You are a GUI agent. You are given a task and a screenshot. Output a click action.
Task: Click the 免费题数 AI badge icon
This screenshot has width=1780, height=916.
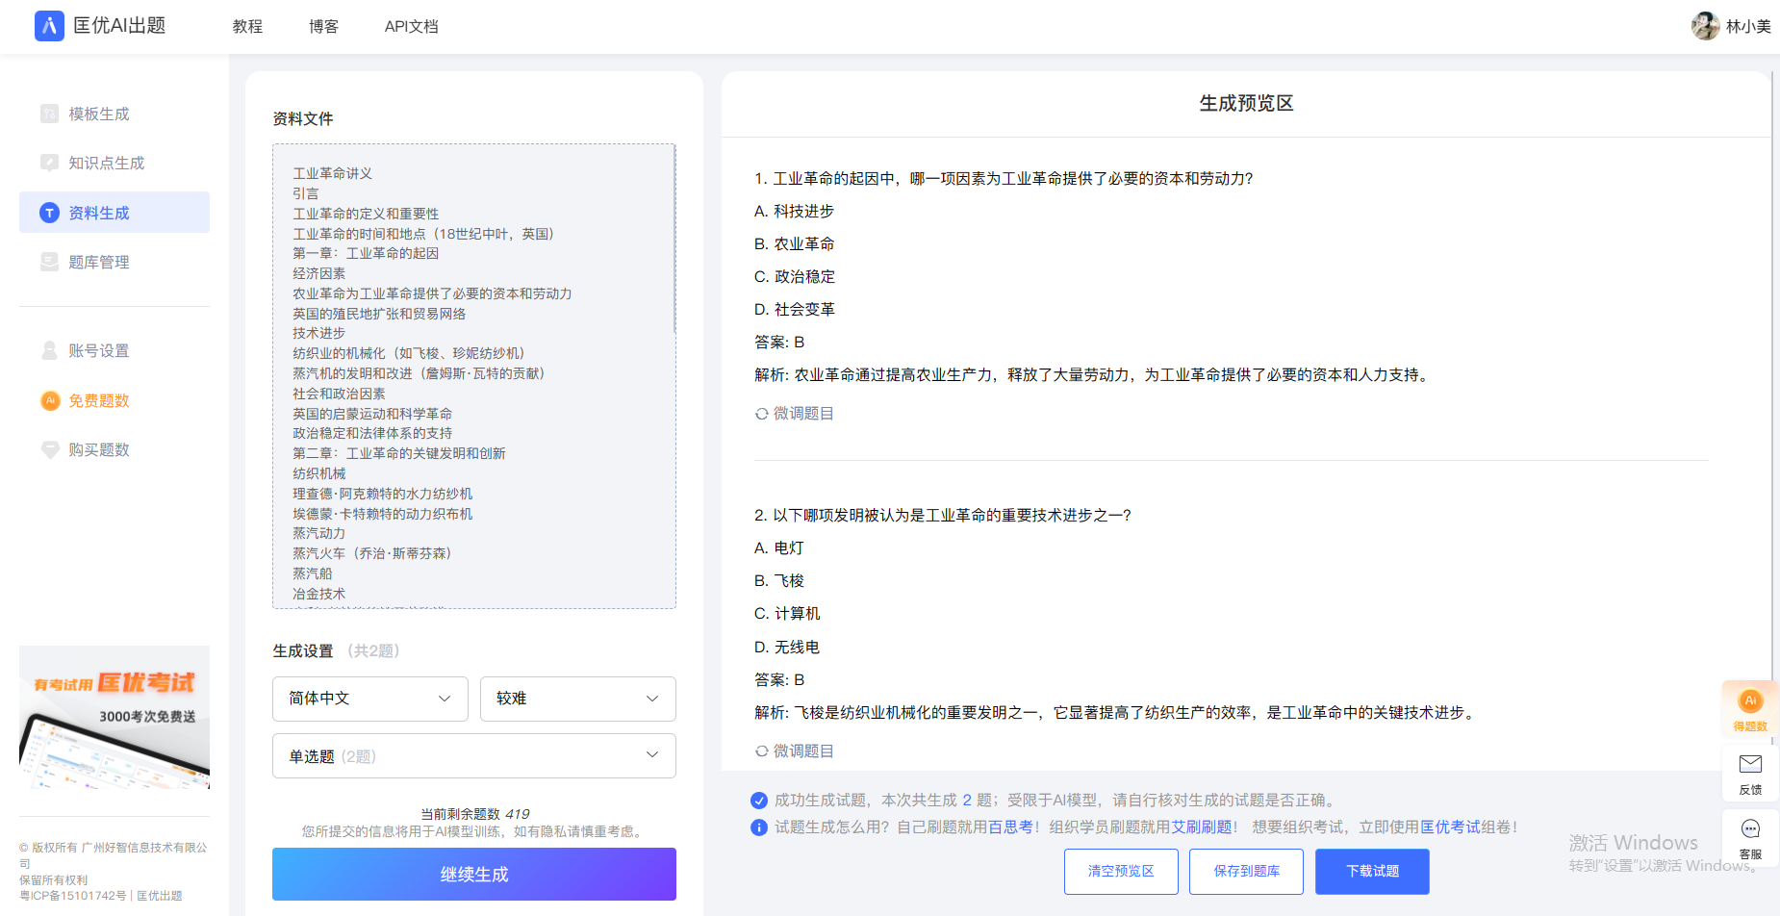(50, 400)
